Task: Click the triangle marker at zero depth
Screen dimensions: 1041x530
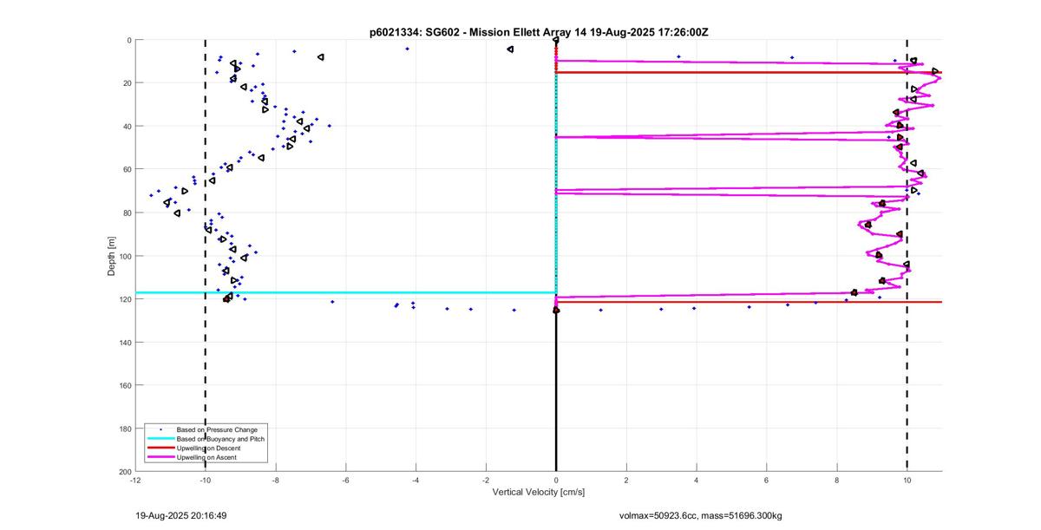Action: pos(555,40)
